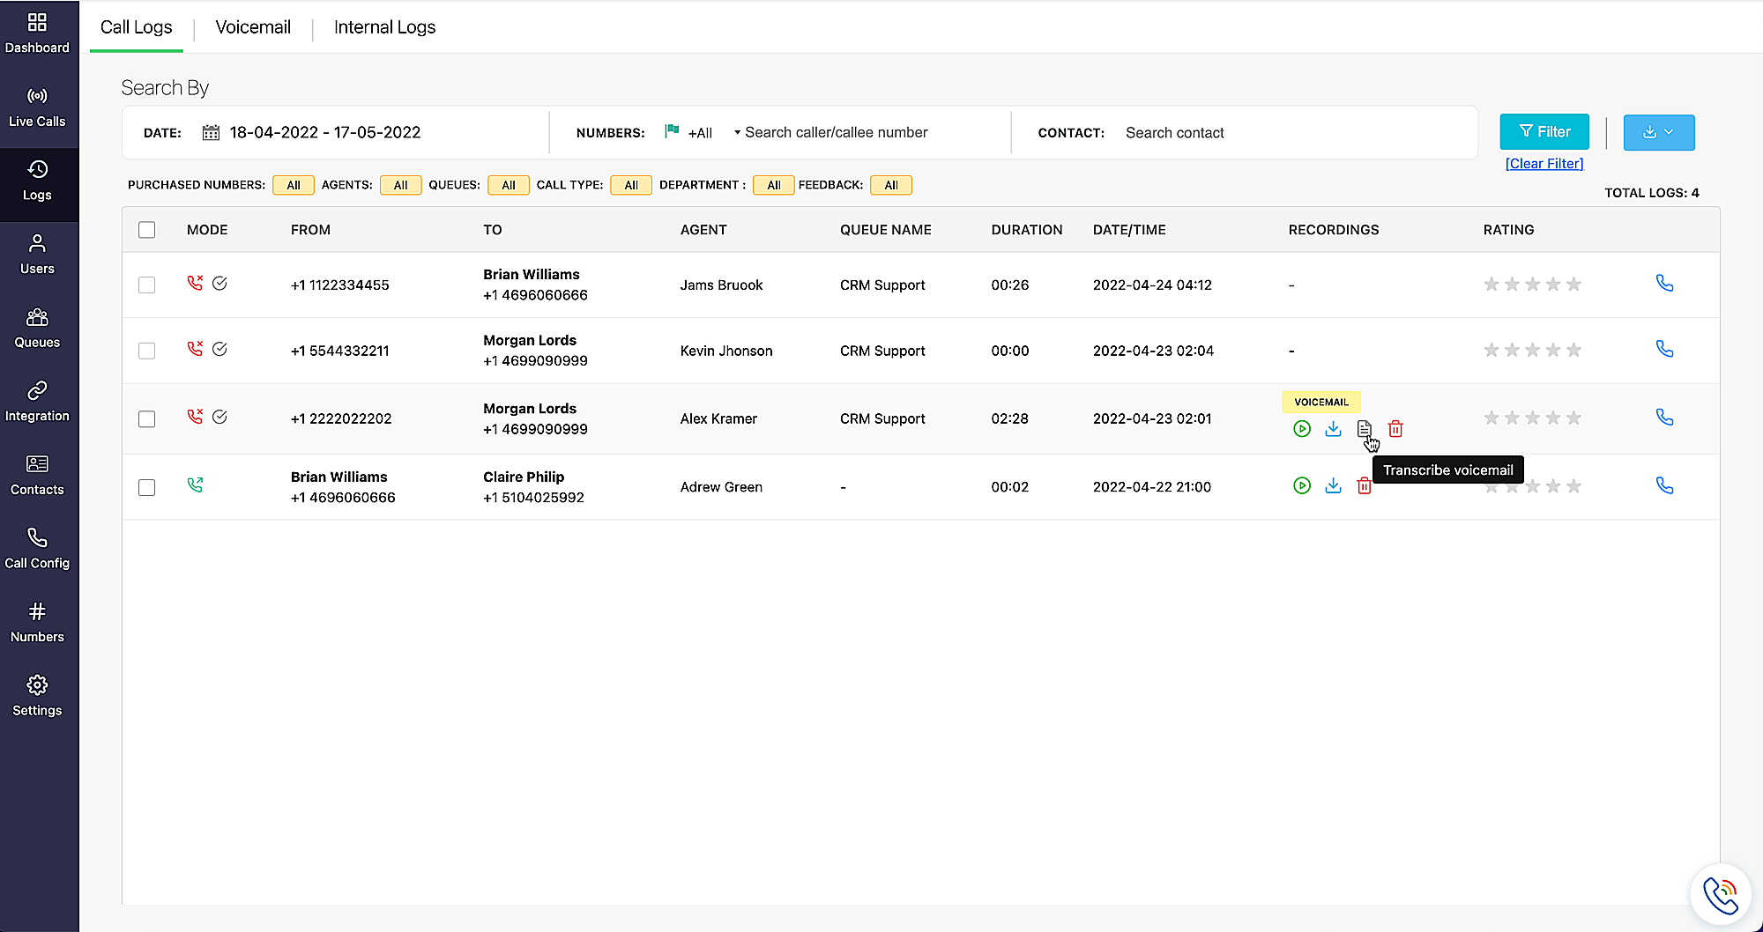Select the checkbox for the +1 5544332211 call
The height and width of the screenshot is (932, 1763).
tap(147, 351)
